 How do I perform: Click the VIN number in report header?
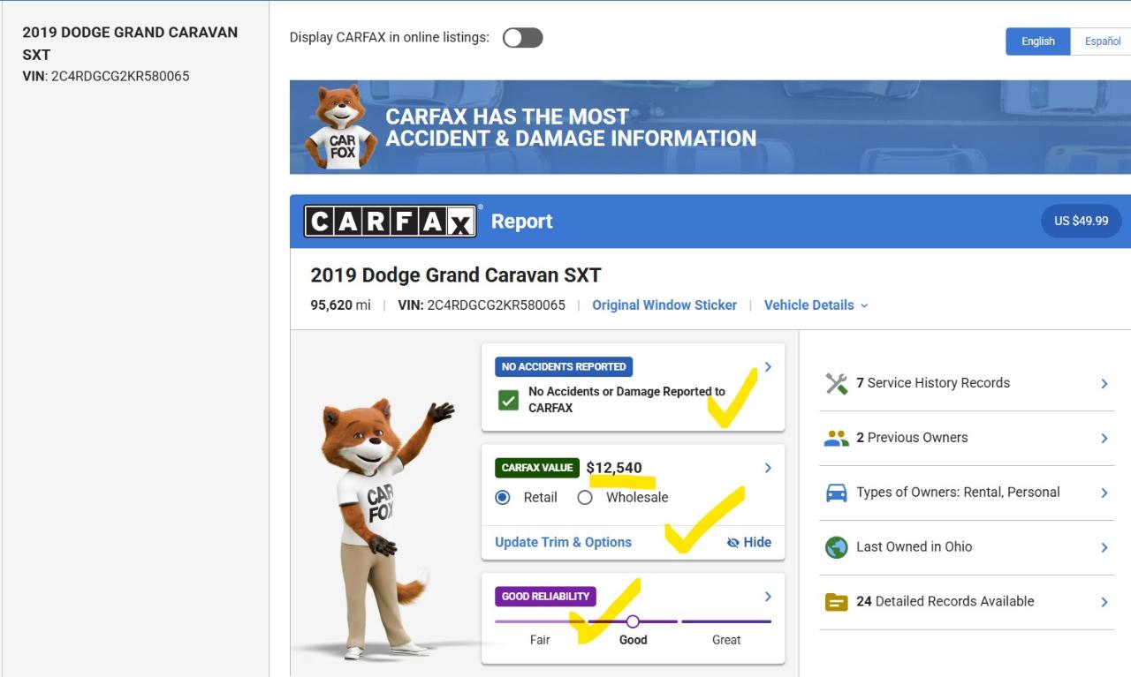482,305
